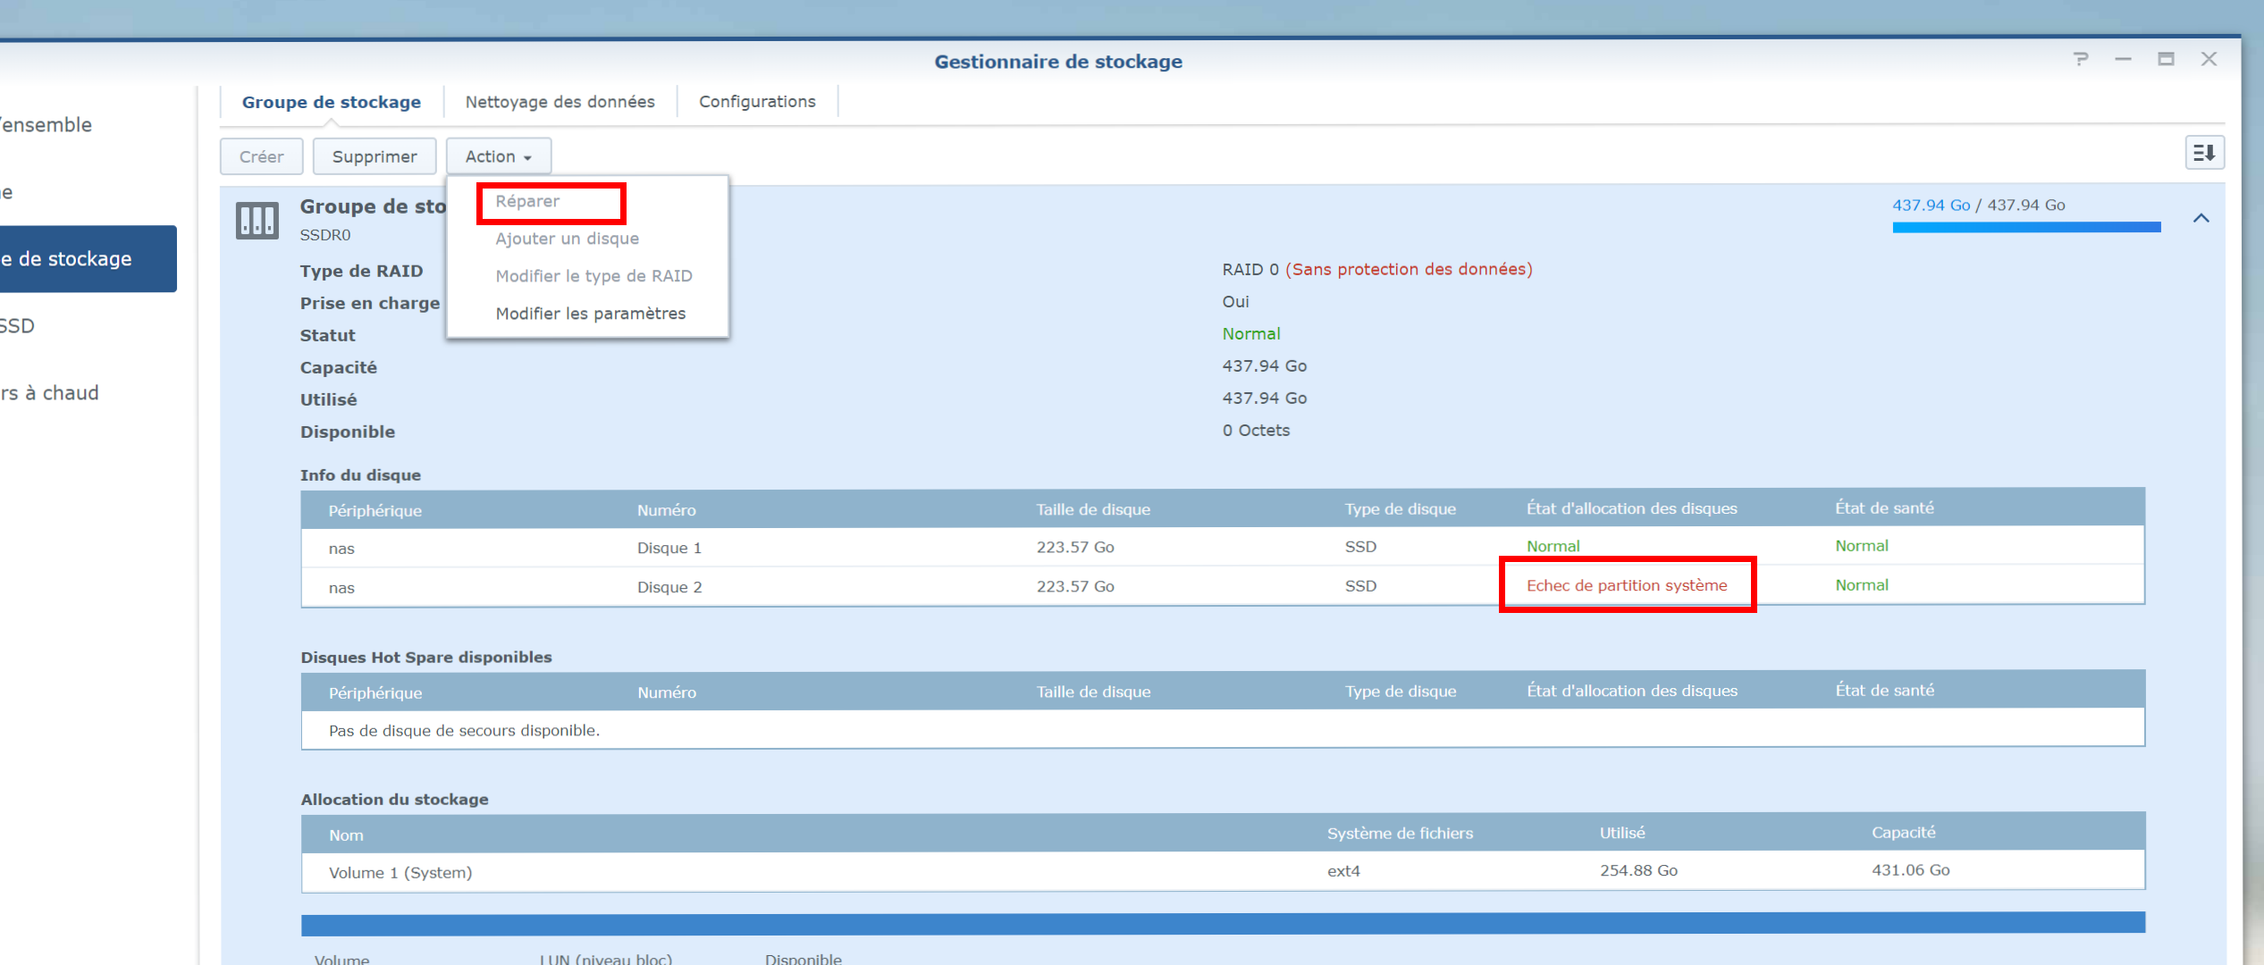Select Modifier le type de RAID
This screenshot has height=965, width=2264.
click(593, 276)
